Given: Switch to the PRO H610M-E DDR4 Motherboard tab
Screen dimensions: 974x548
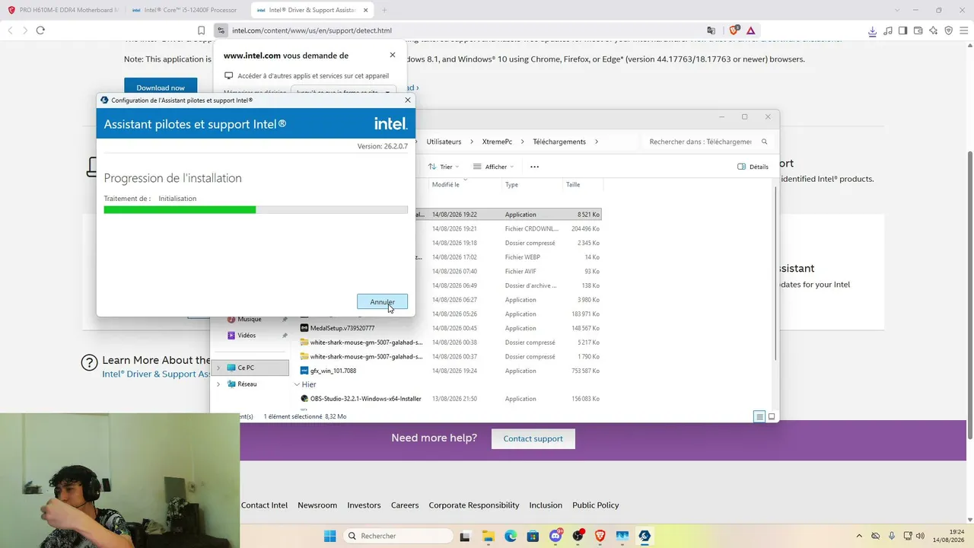Looking at the screenshot, I should (62, 10).
